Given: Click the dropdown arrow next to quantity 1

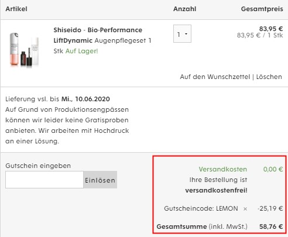Looking at the screenshot, I should 186,34.
